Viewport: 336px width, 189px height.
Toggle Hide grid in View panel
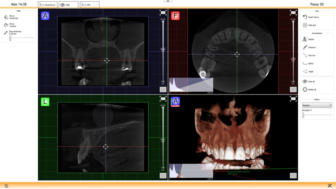pos(305,25)
